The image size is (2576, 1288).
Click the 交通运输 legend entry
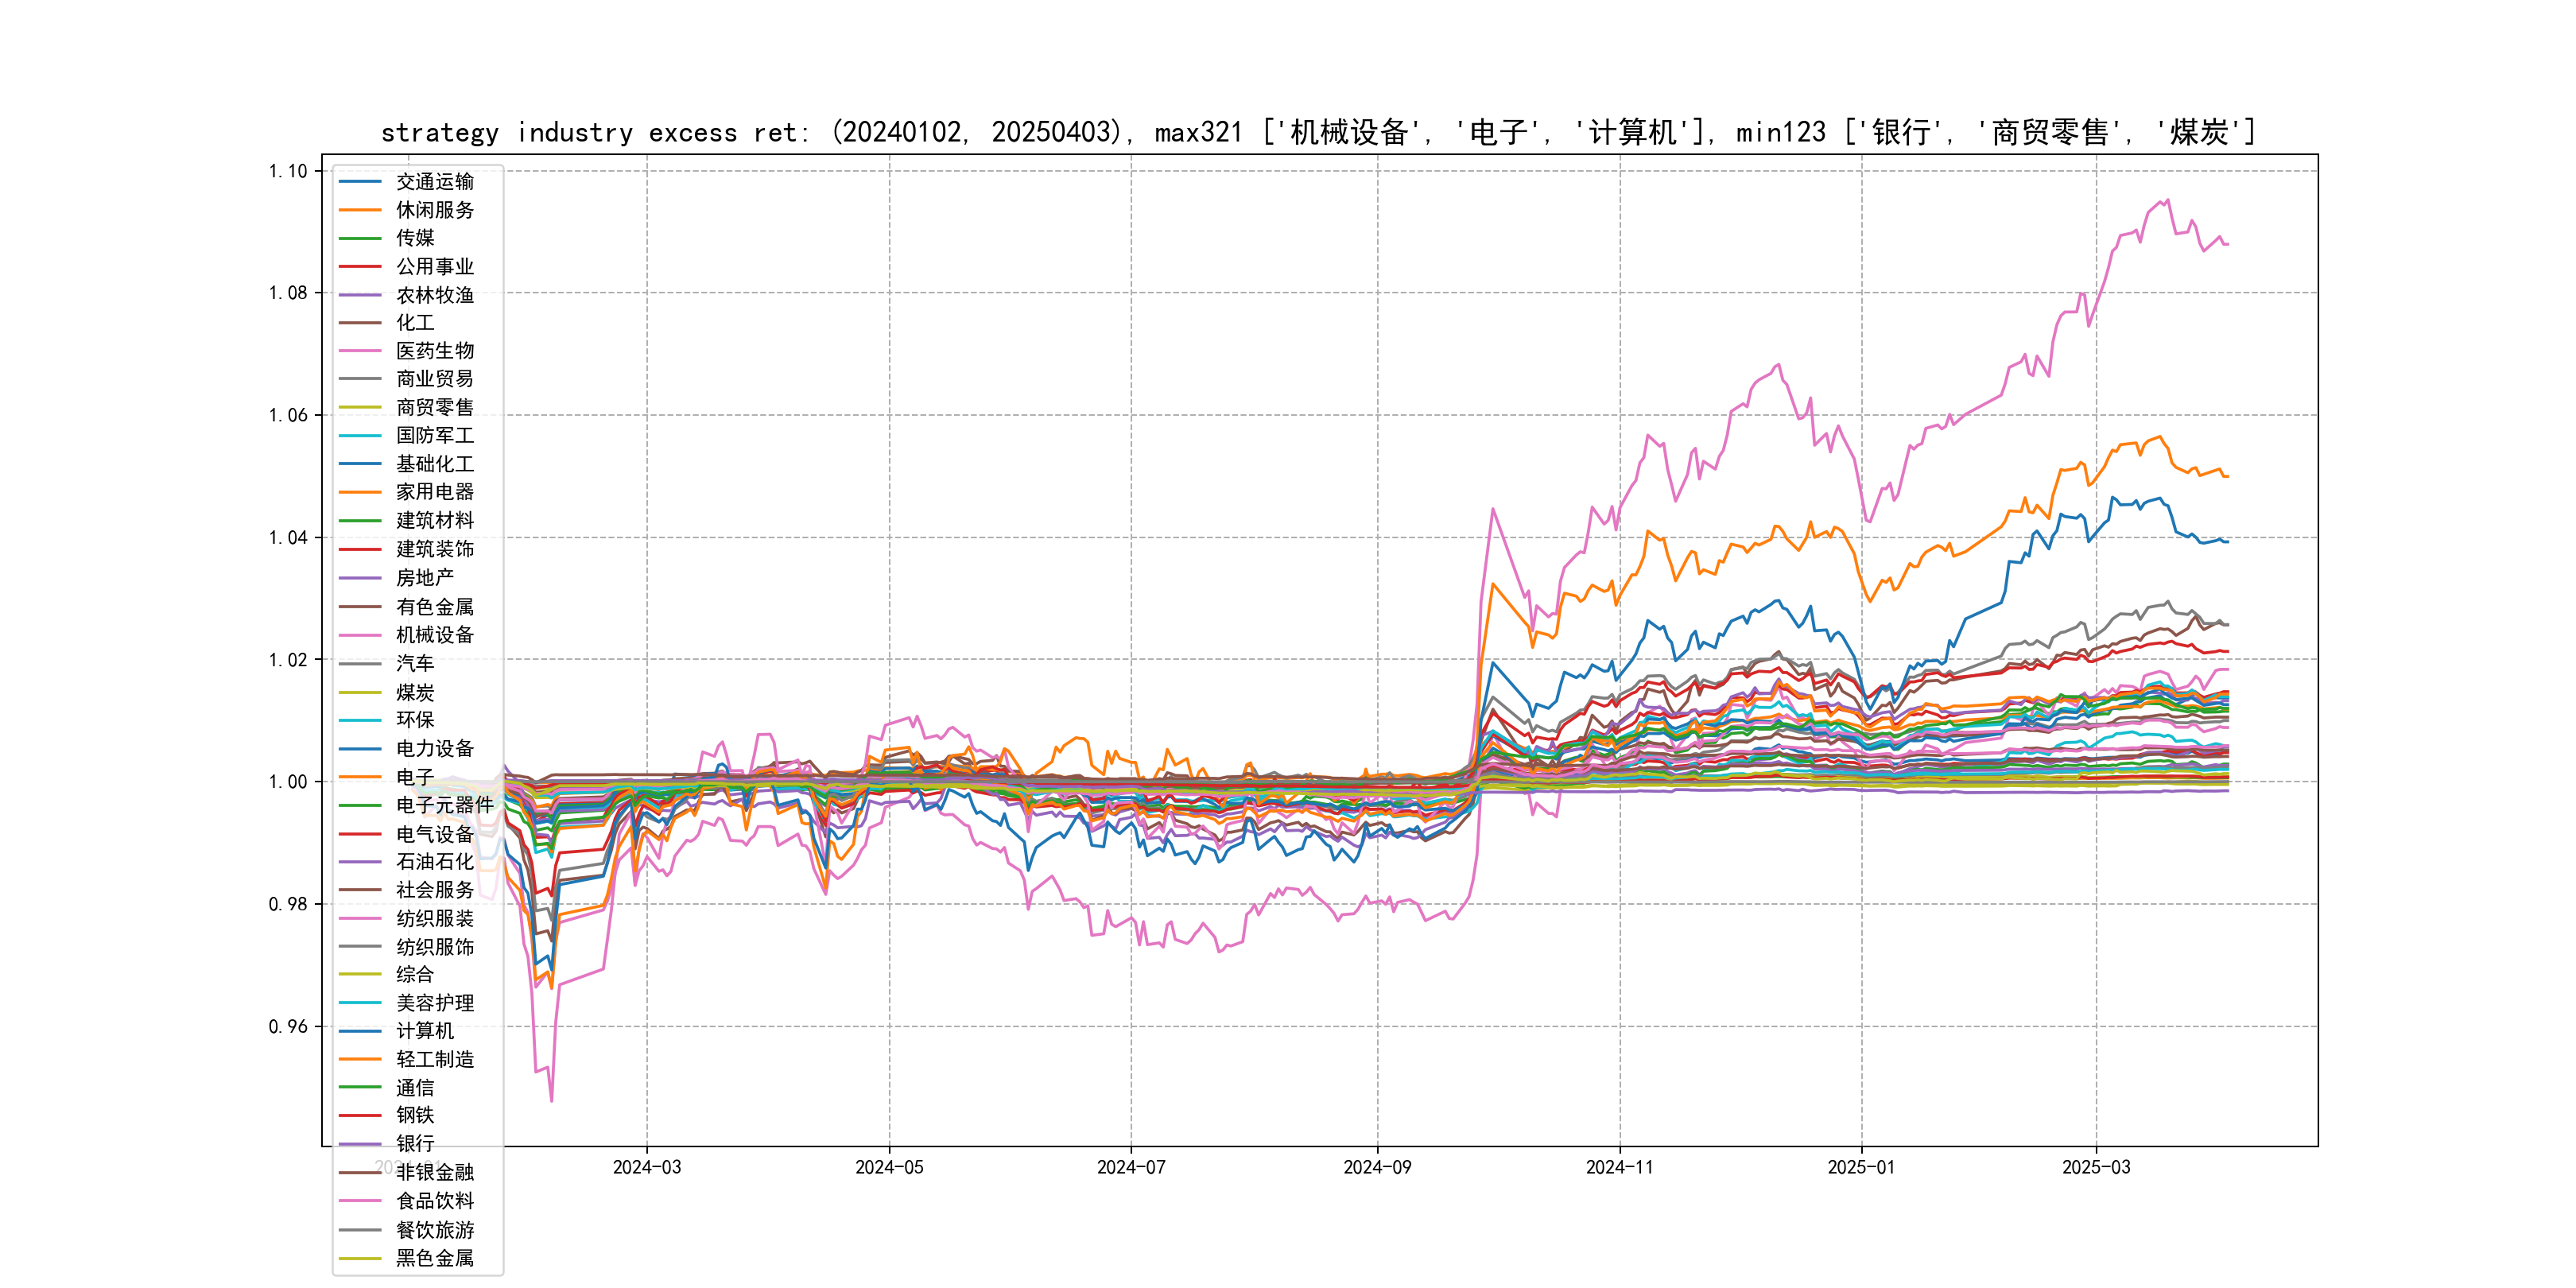(x=434, y=182)
